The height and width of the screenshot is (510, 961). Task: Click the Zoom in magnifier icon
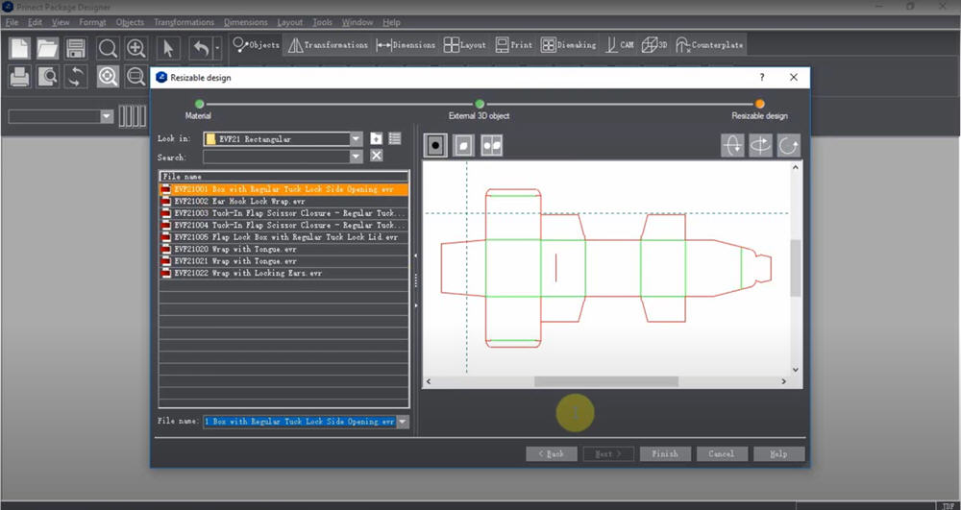click(x=136, y=48)
